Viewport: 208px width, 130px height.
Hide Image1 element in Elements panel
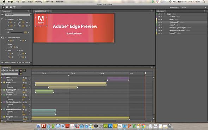click(x=159, y=33)
